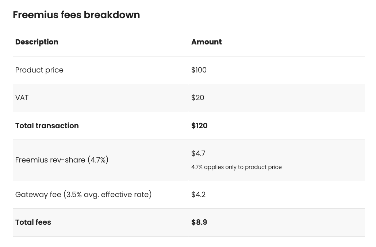Click the Total fees label

pyautogui.click(x=33, y=222)
